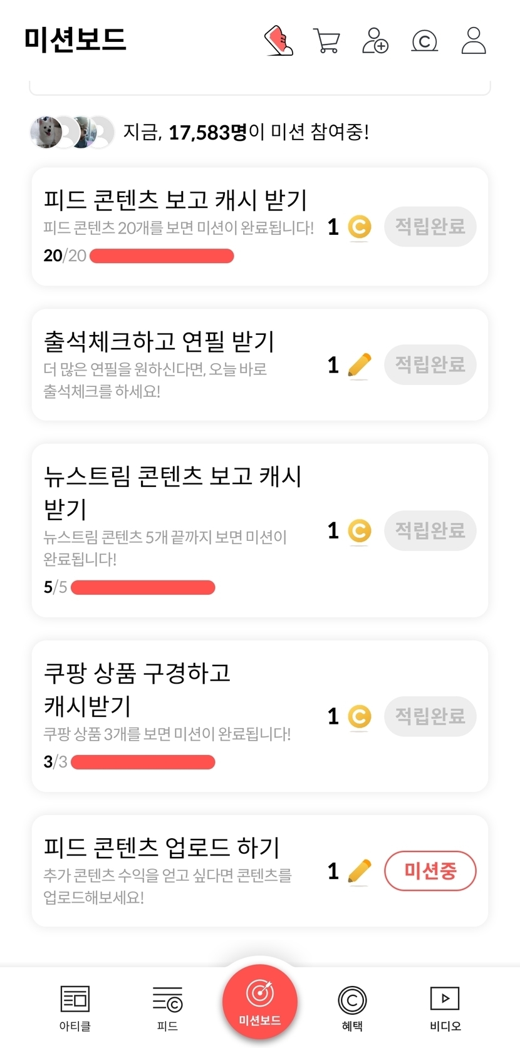This screenshot has height=1048, width=520.
Task: Tap the pencil icon on 업로드 mission
Action: click(359, 871)
